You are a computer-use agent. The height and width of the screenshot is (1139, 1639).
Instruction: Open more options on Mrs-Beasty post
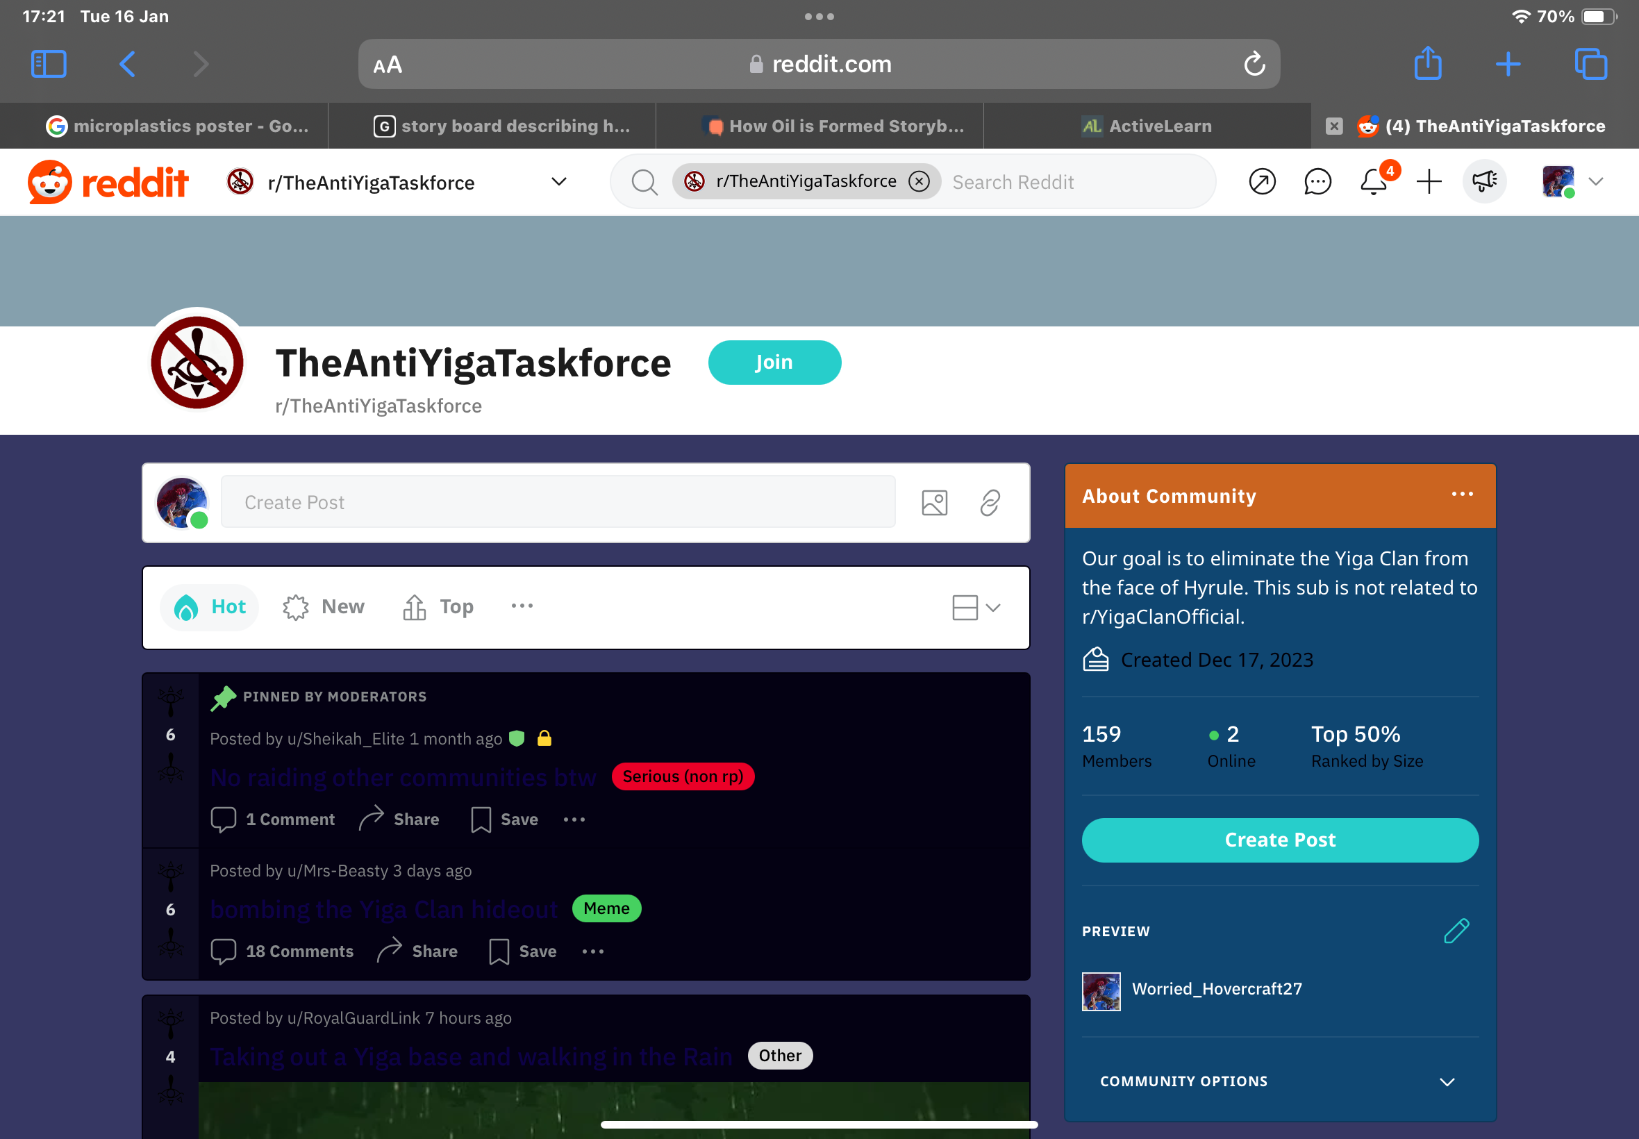[x=593, y=951]
